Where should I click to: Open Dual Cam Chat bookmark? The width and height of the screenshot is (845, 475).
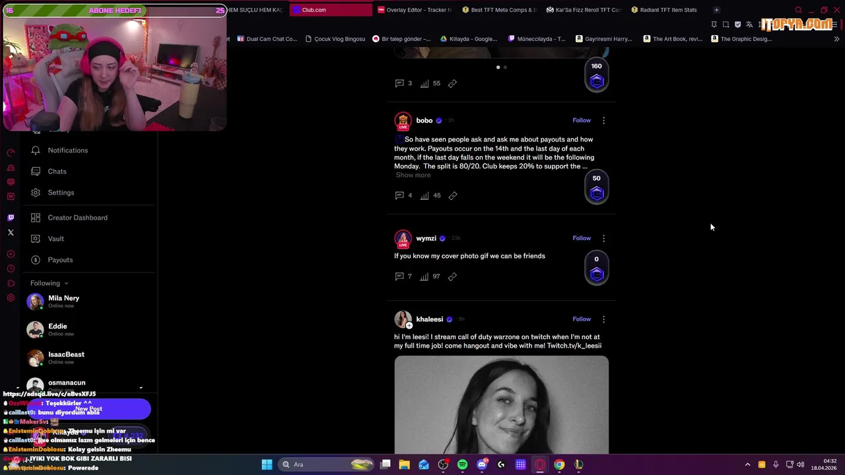267,39
